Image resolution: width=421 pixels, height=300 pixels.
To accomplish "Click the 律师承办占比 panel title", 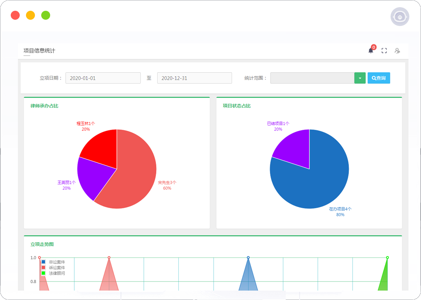I will tap(44, 106).
